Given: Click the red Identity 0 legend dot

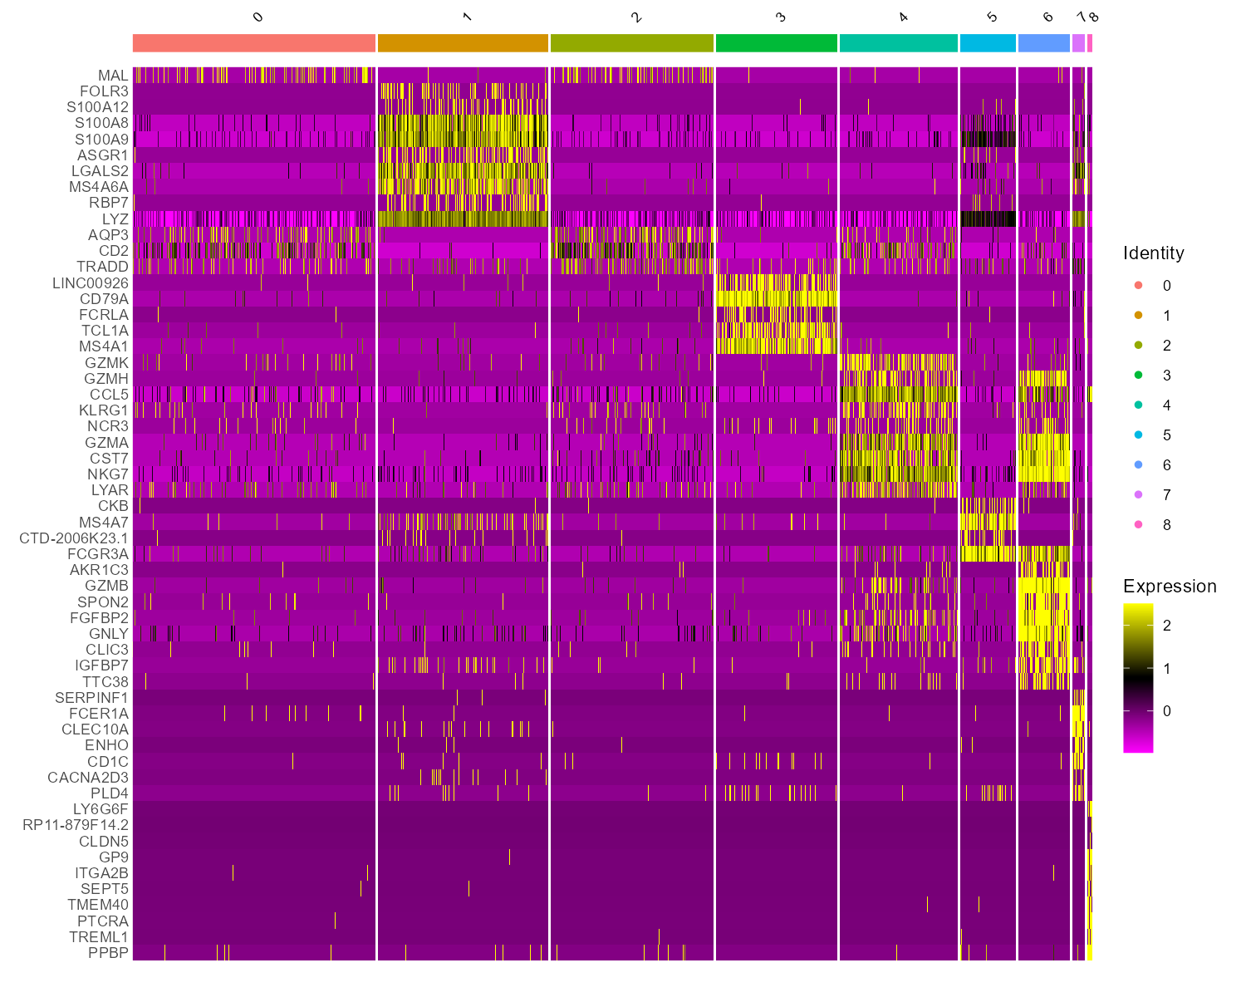Looking at the screenshot, I should pos(1138,286).
